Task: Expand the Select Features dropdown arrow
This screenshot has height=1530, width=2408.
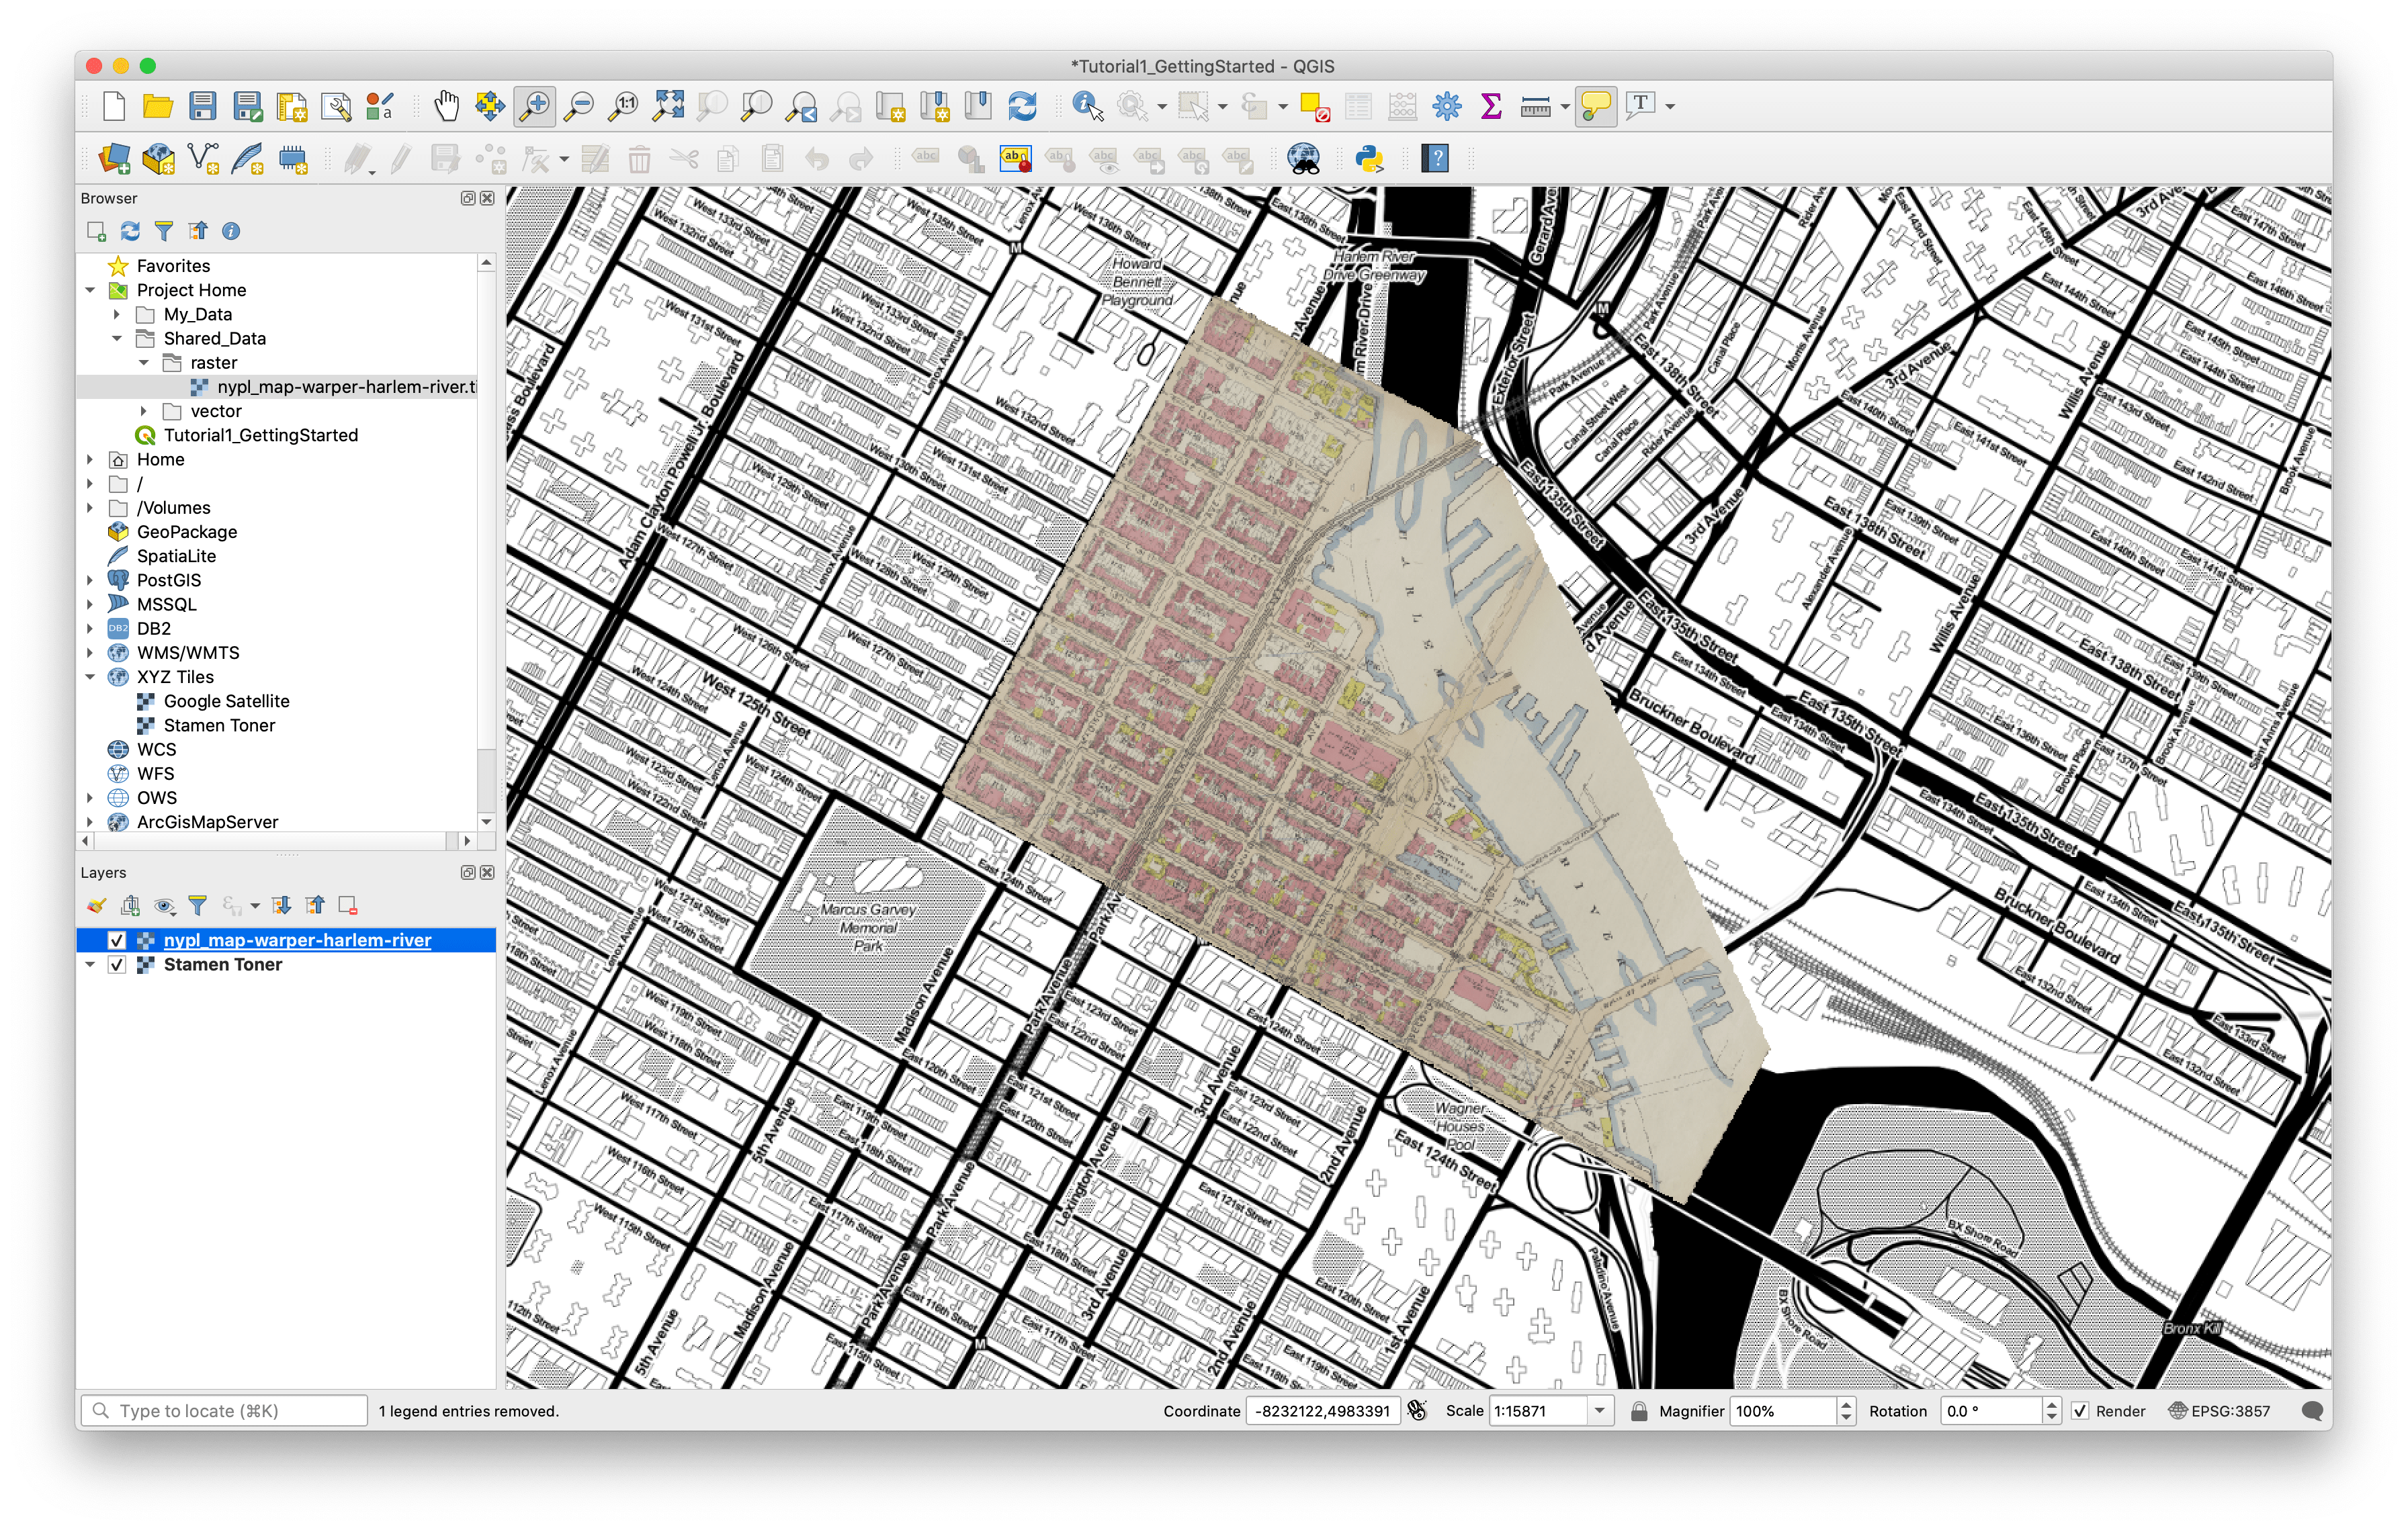Action: (1222, 106)
